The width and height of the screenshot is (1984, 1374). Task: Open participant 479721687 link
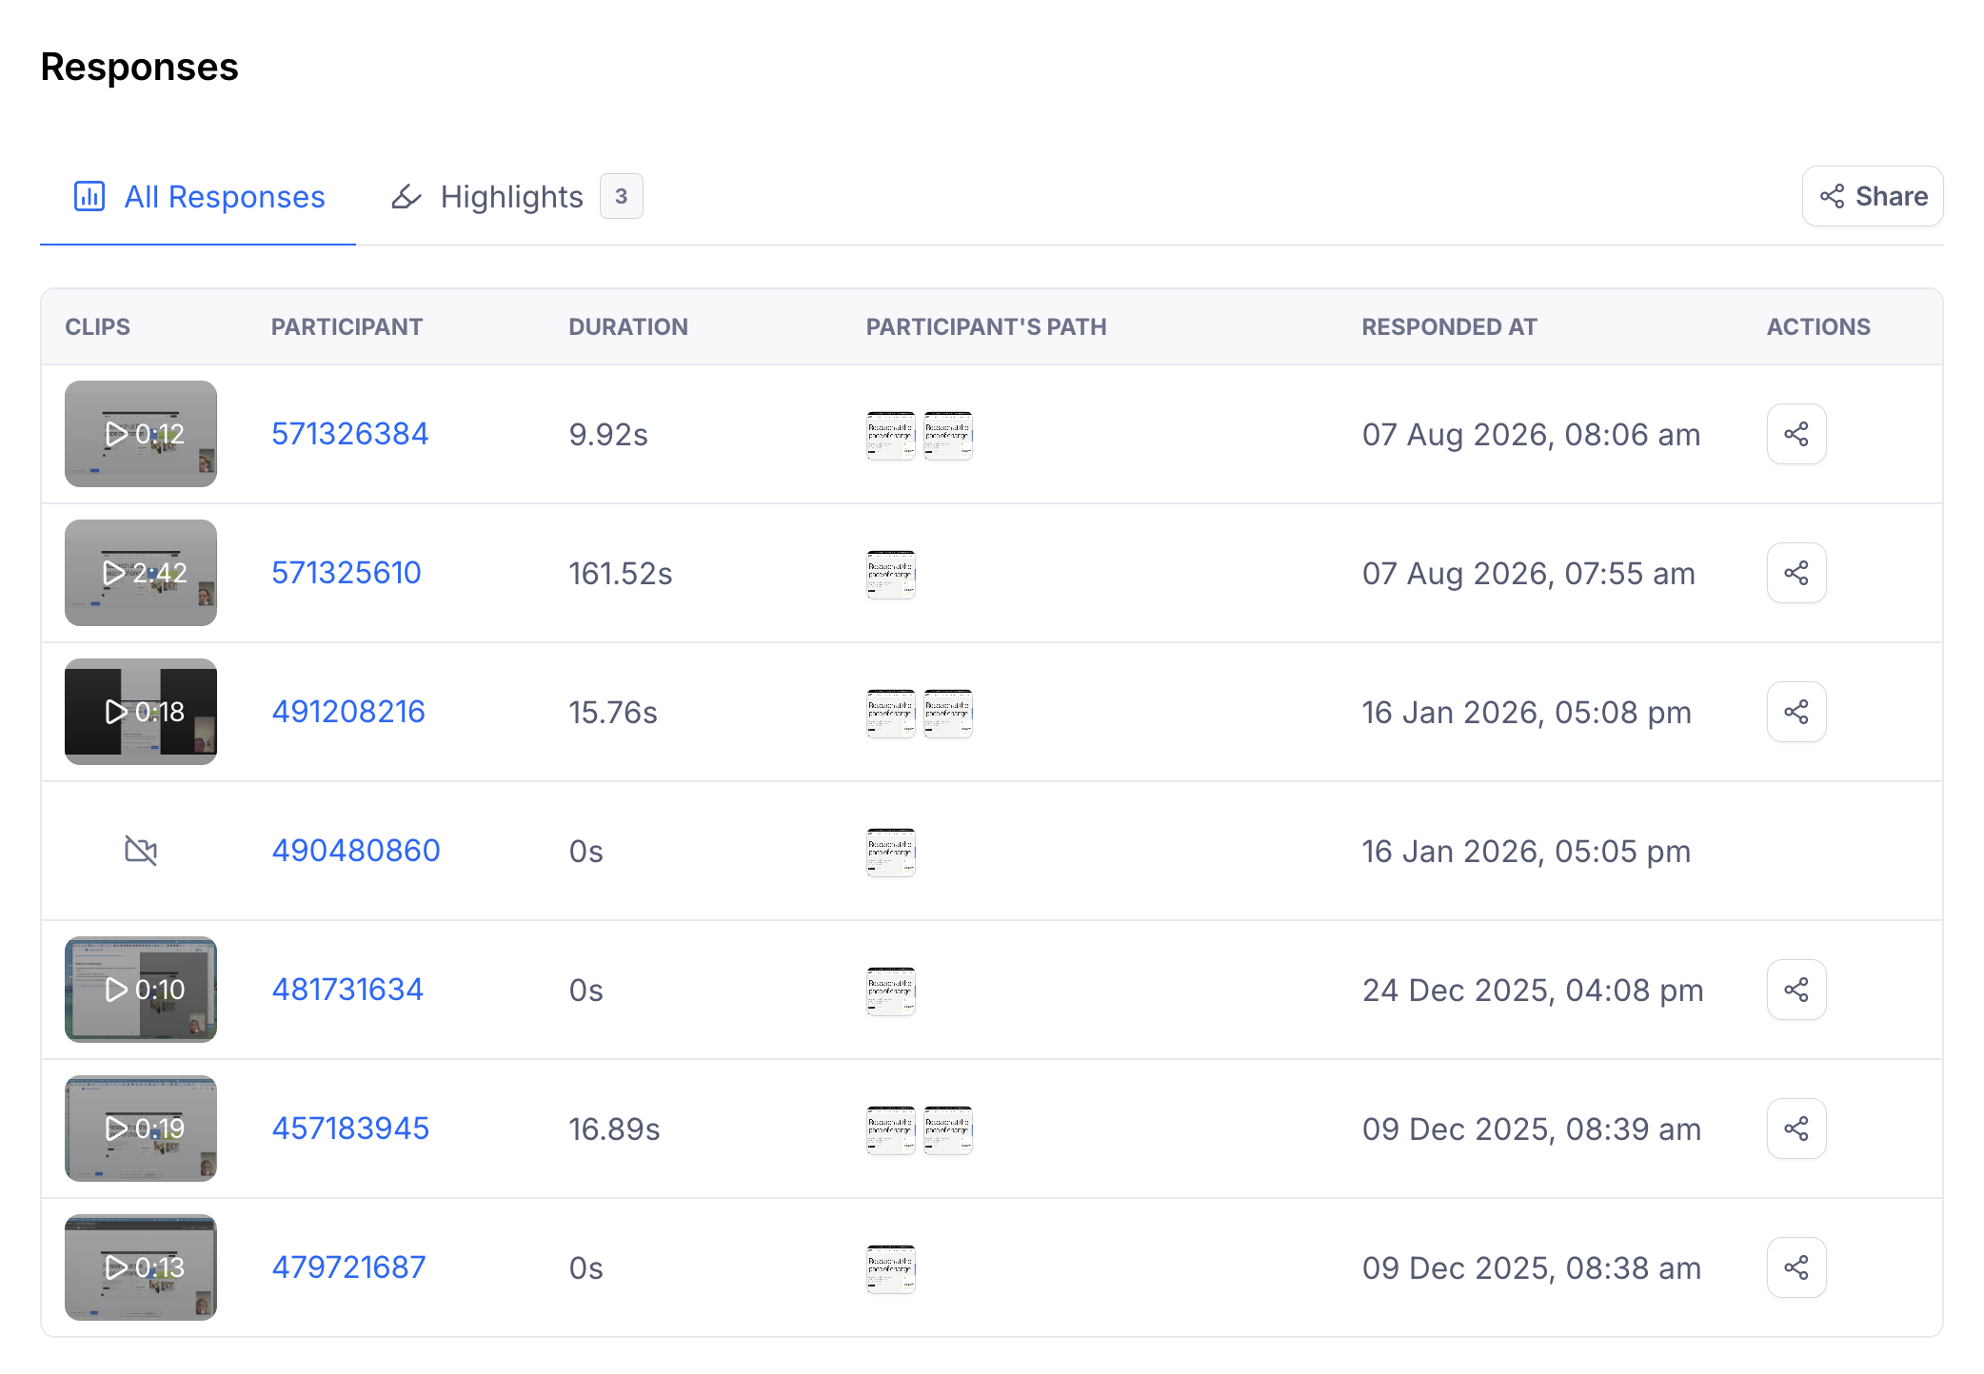(x=348, y=1267)
